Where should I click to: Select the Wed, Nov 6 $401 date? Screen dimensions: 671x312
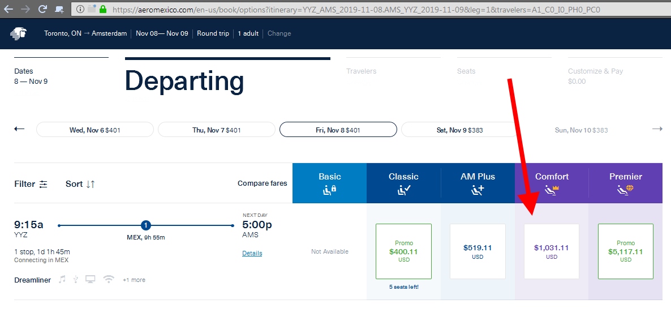pyautogui.click(x=95, y=130)
